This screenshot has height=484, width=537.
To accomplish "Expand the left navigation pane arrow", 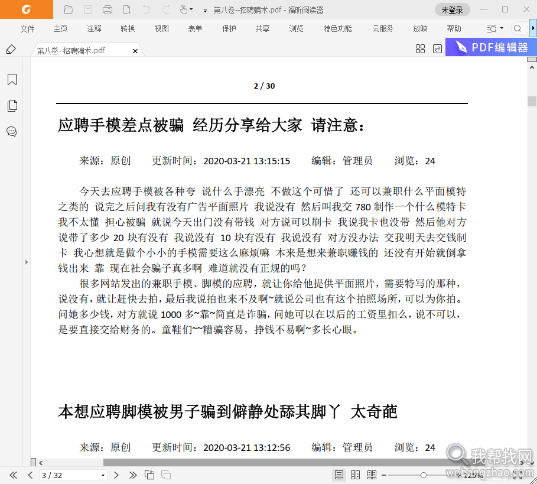I will 27,262.
